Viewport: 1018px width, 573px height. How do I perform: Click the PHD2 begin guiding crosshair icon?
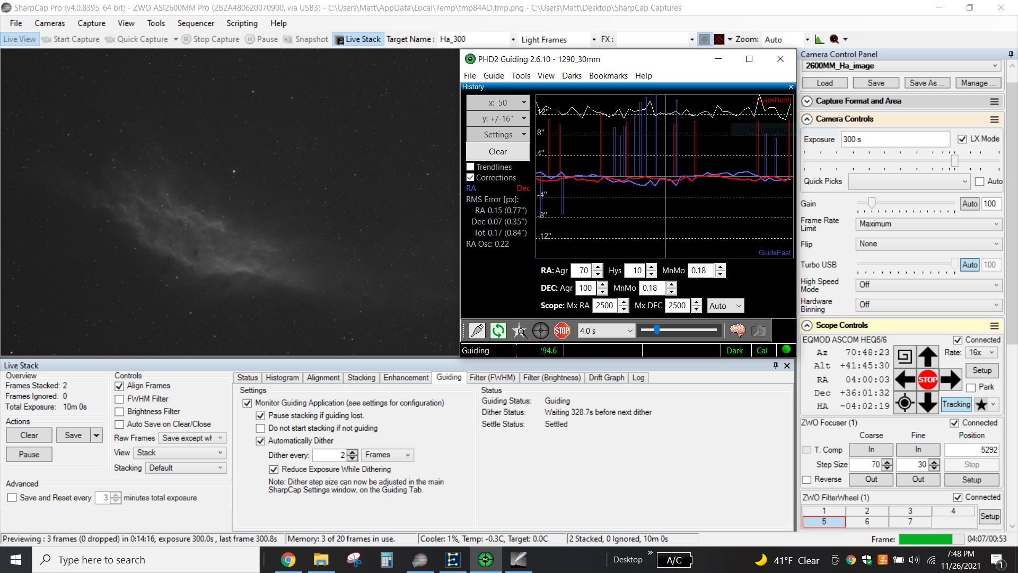pos(541,331)
